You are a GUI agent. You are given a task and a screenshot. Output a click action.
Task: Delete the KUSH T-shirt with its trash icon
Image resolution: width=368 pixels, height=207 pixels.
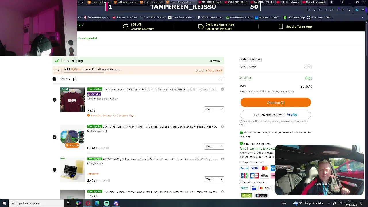click(x=223, y=89)
